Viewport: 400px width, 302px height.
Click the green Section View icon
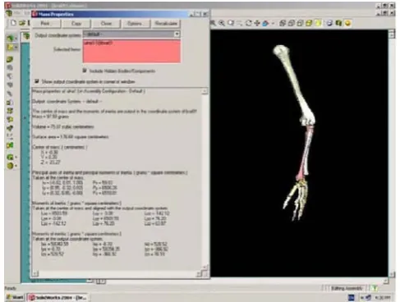[x=338, y=23]
